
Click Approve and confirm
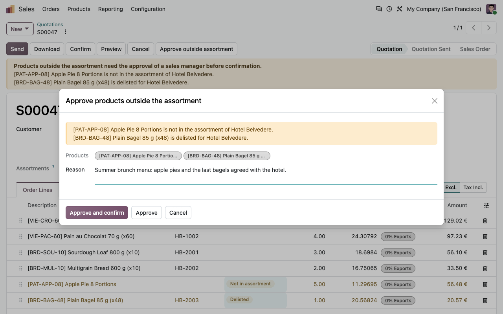coord(97,213)
